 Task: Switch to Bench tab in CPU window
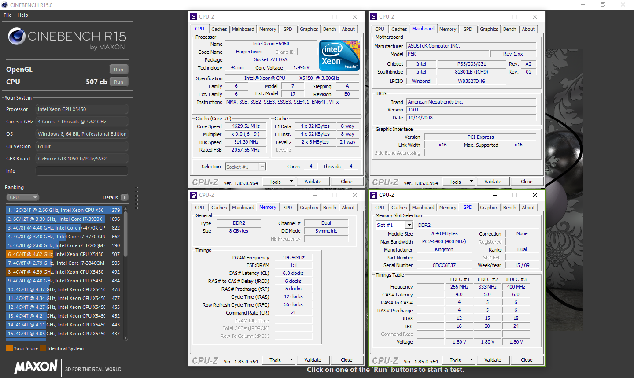[330, 29]
